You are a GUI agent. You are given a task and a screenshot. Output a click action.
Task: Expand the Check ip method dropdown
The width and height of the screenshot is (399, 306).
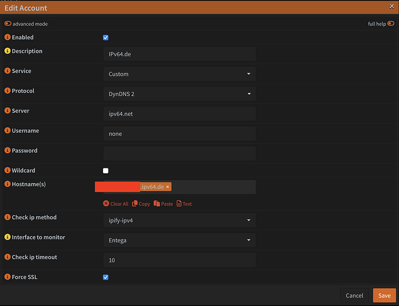[x=179, y=220]
